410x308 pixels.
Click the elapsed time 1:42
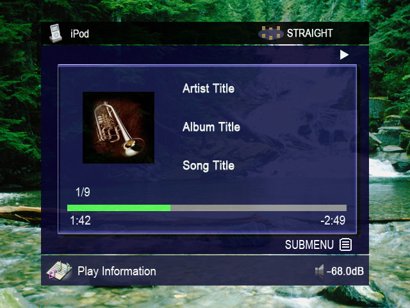80,220
